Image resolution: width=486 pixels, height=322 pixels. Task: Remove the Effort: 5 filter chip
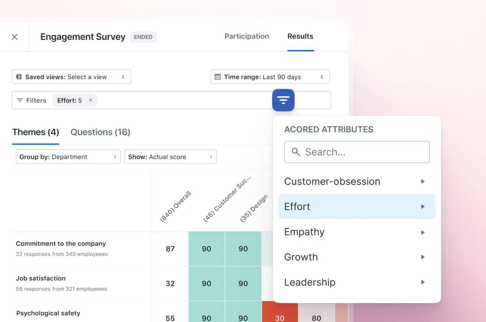coord(90,100)
